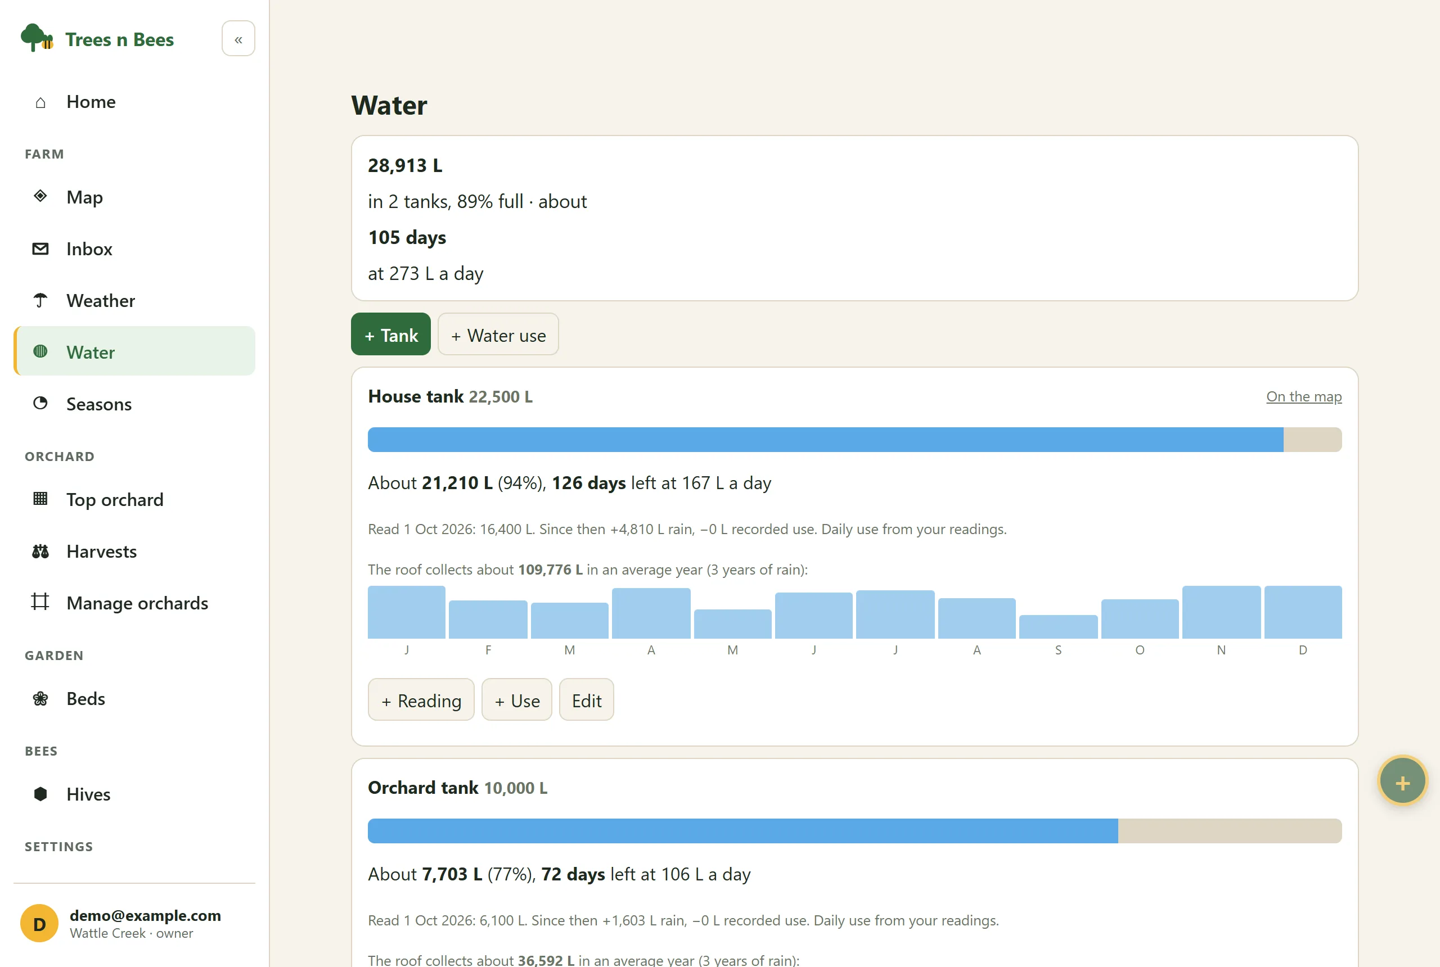Click the Seasons pie icon
The height and width of the screenshot is (967, 1440).
click(40, 403)
